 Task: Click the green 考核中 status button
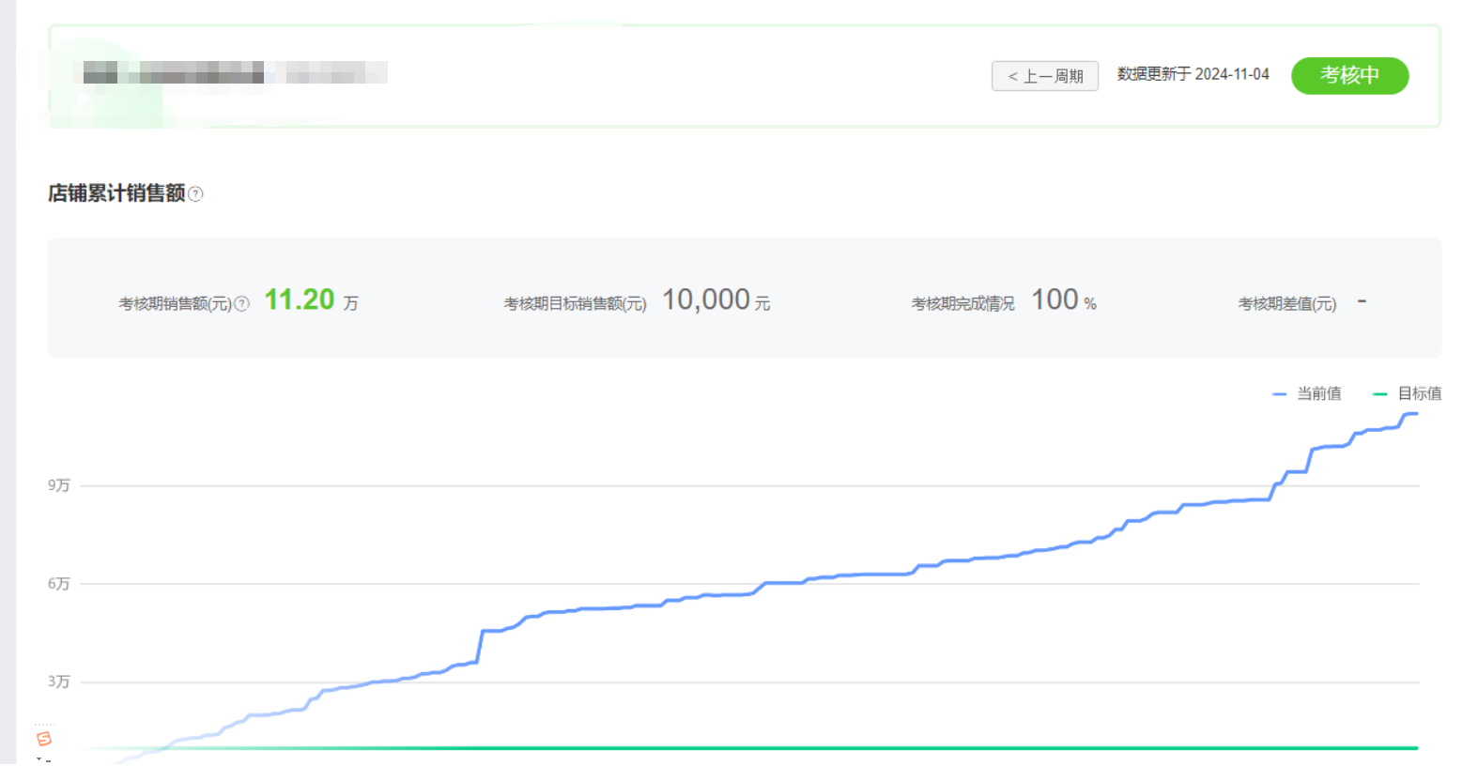tap(1348, 75)
